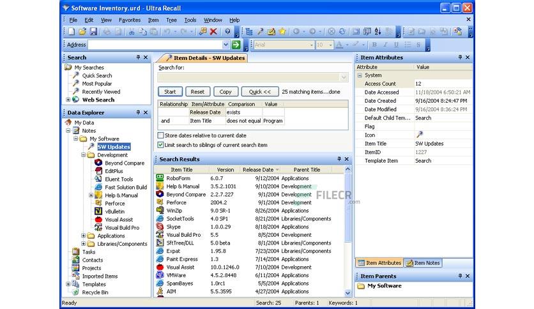Open the Address bar dropdown
This screenshot has height=309, width=534.
coord(225,45)
